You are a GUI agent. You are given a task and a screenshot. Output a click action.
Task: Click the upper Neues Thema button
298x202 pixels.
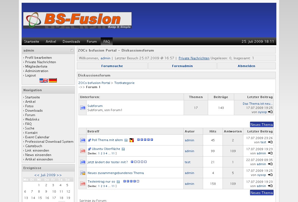[262, 125]
